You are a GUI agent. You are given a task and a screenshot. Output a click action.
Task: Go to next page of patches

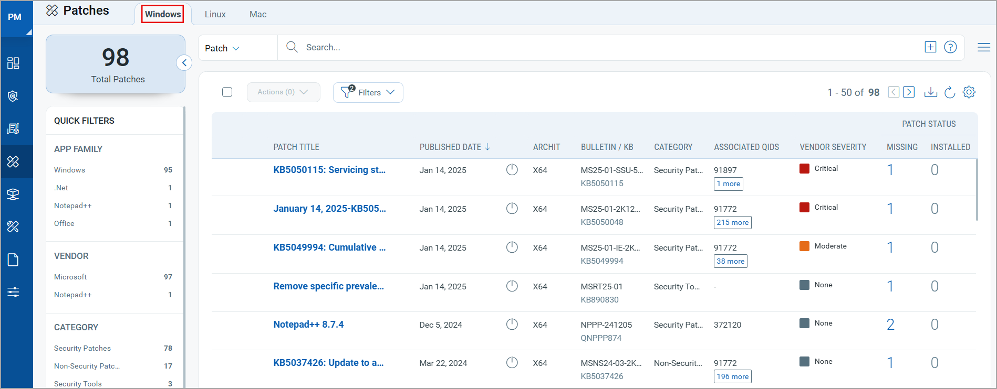pyautogui.click(x=909, y=92)
